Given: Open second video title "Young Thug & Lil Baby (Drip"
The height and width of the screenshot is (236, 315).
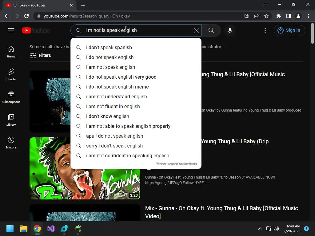Looking at the screenshot, I should [235, 141].
